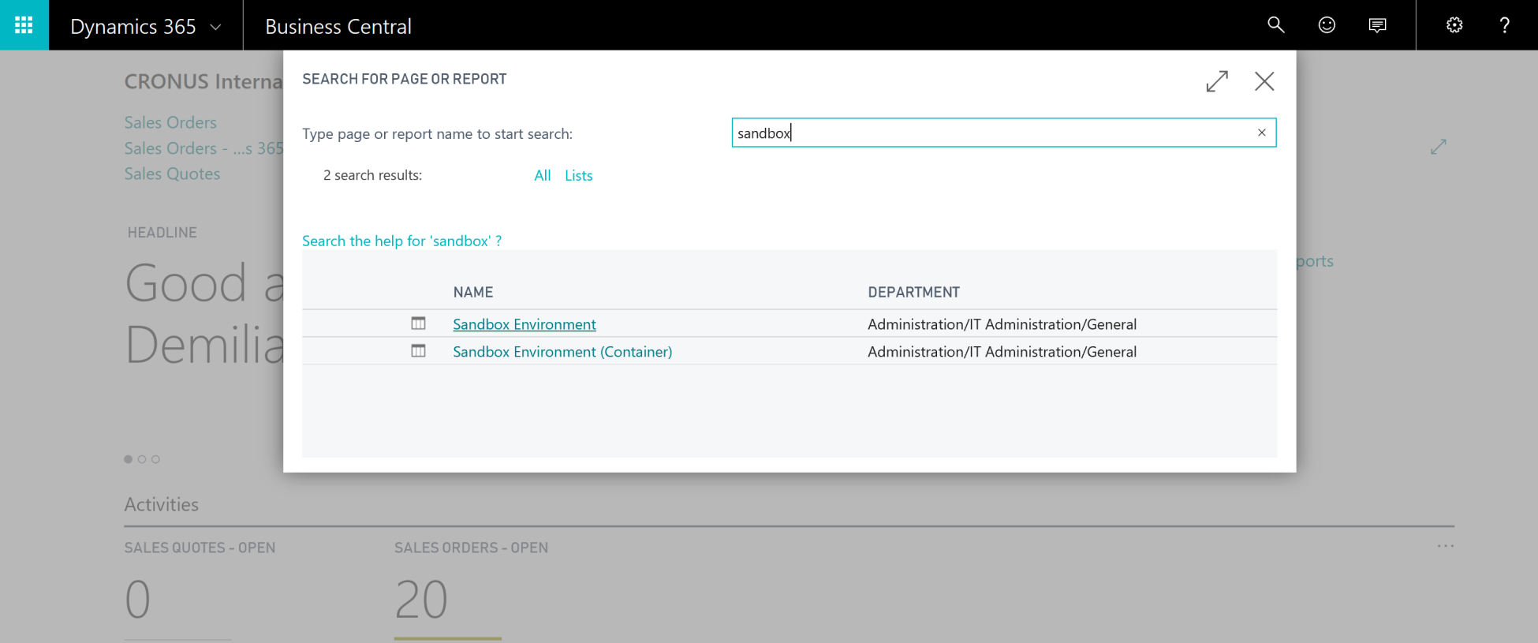
Task: Open Sales Orders in background page
Action: pyautogui.click(x=170, y=122)
